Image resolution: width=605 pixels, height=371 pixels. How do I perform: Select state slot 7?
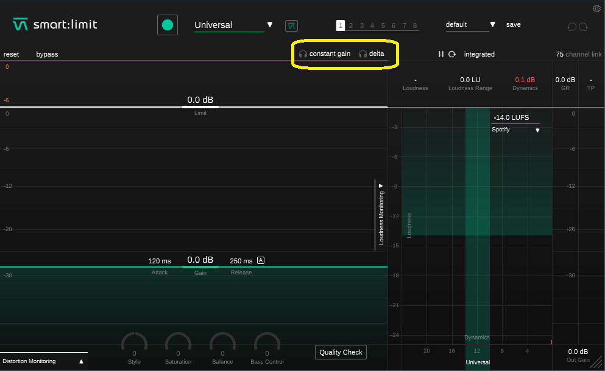point(405,26)
